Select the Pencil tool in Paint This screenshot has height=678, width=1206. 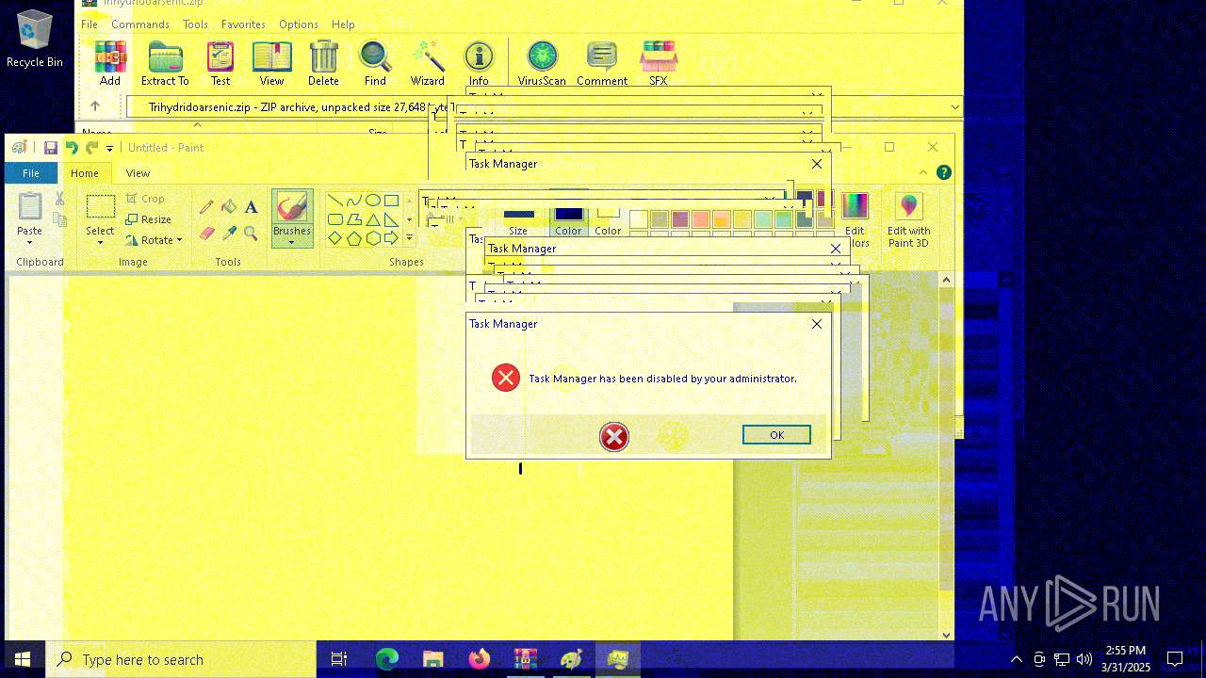click(x=206, y=206)
